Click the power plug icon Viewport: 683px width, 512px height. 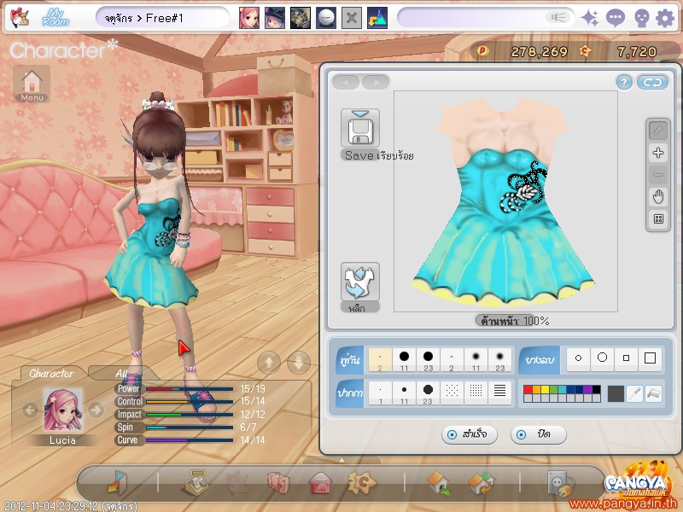(559, 483)
